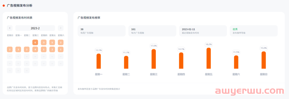Click the 星期五 bar in frequency chart
This screenshot has width=289, height=99.
[x=209, y=58]
